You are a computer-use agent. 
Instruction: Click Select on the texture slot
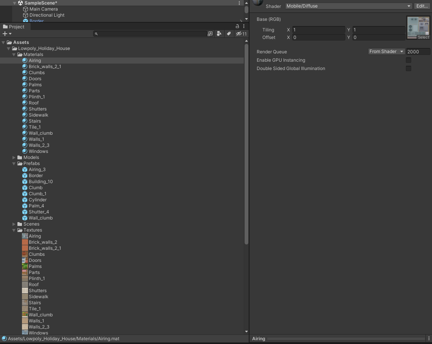[423, 37]
